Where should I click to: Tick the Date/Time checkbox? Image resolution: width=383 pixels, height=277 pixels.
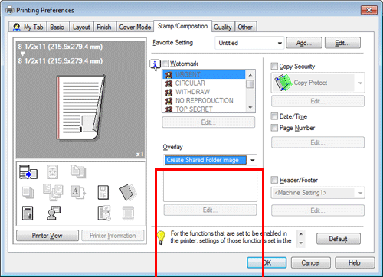click(x=274, y=116)
